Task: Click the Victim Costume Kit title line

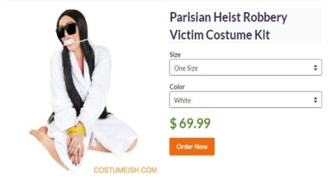Action: tap(220, 34)
